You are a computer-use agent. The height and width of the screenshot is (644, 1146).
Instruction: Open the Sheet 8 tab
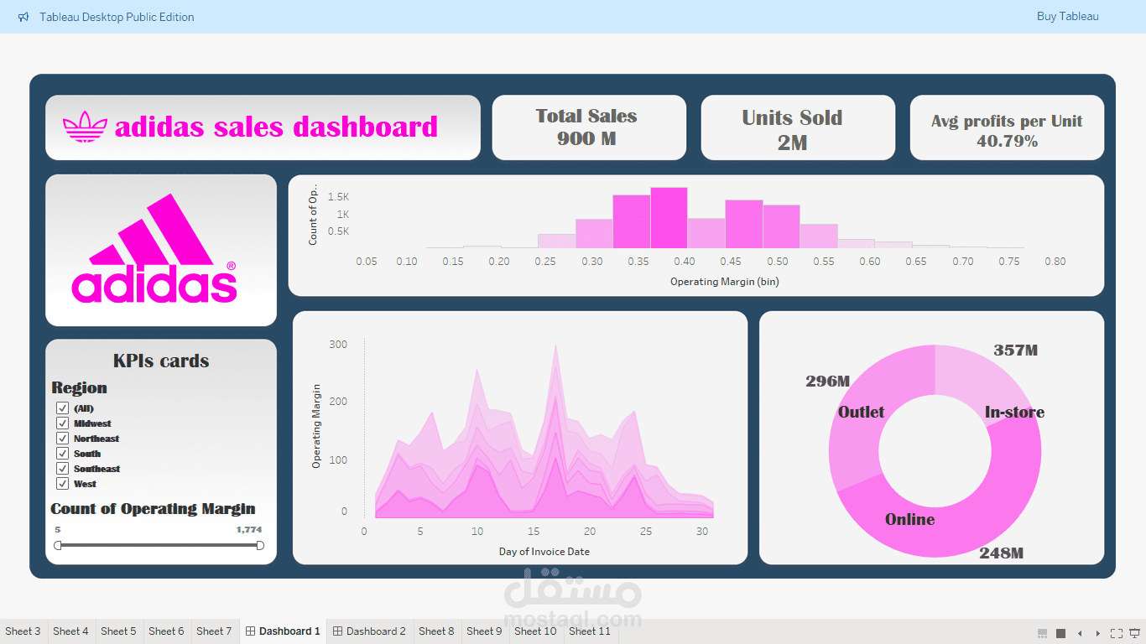point(436,631)
